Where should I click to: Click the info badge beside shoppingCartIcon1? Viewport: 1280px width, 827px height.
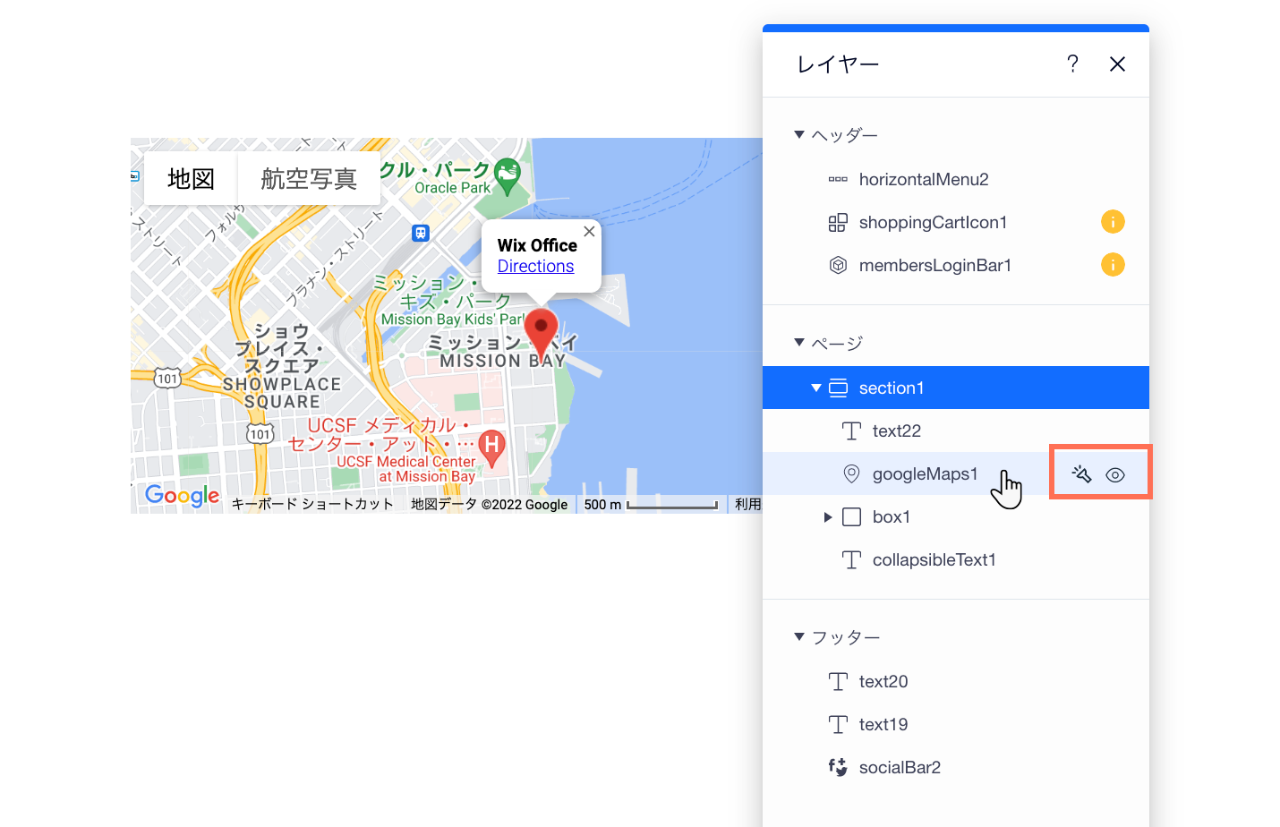point(1113,222)
